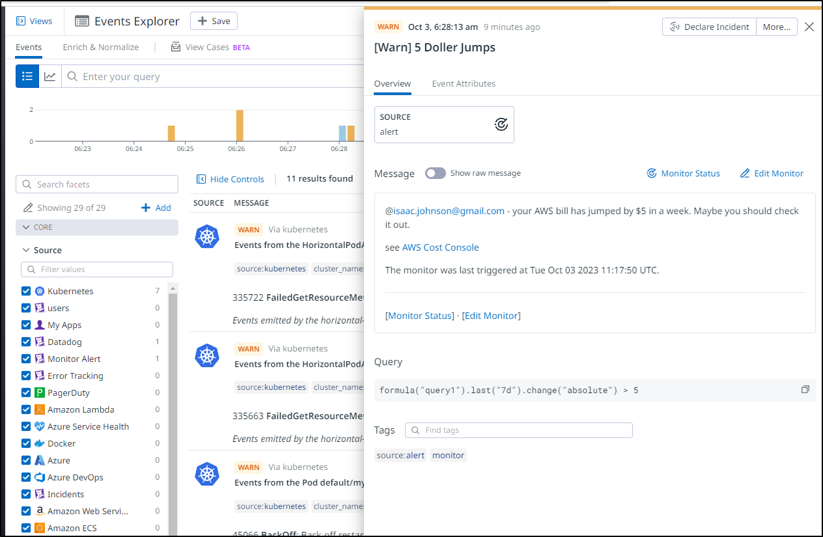
Task: Click the Azure facet icon
Action: (39, 460)
